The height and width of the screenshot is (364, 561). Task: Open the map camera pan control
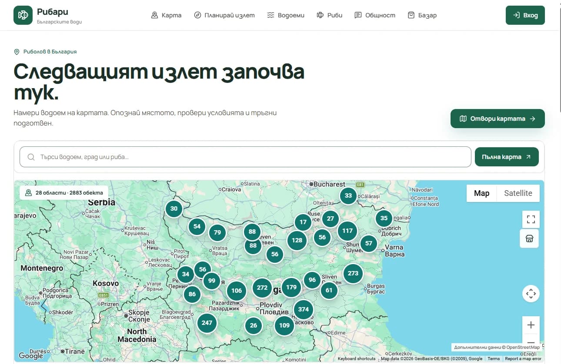pos(531,294)
